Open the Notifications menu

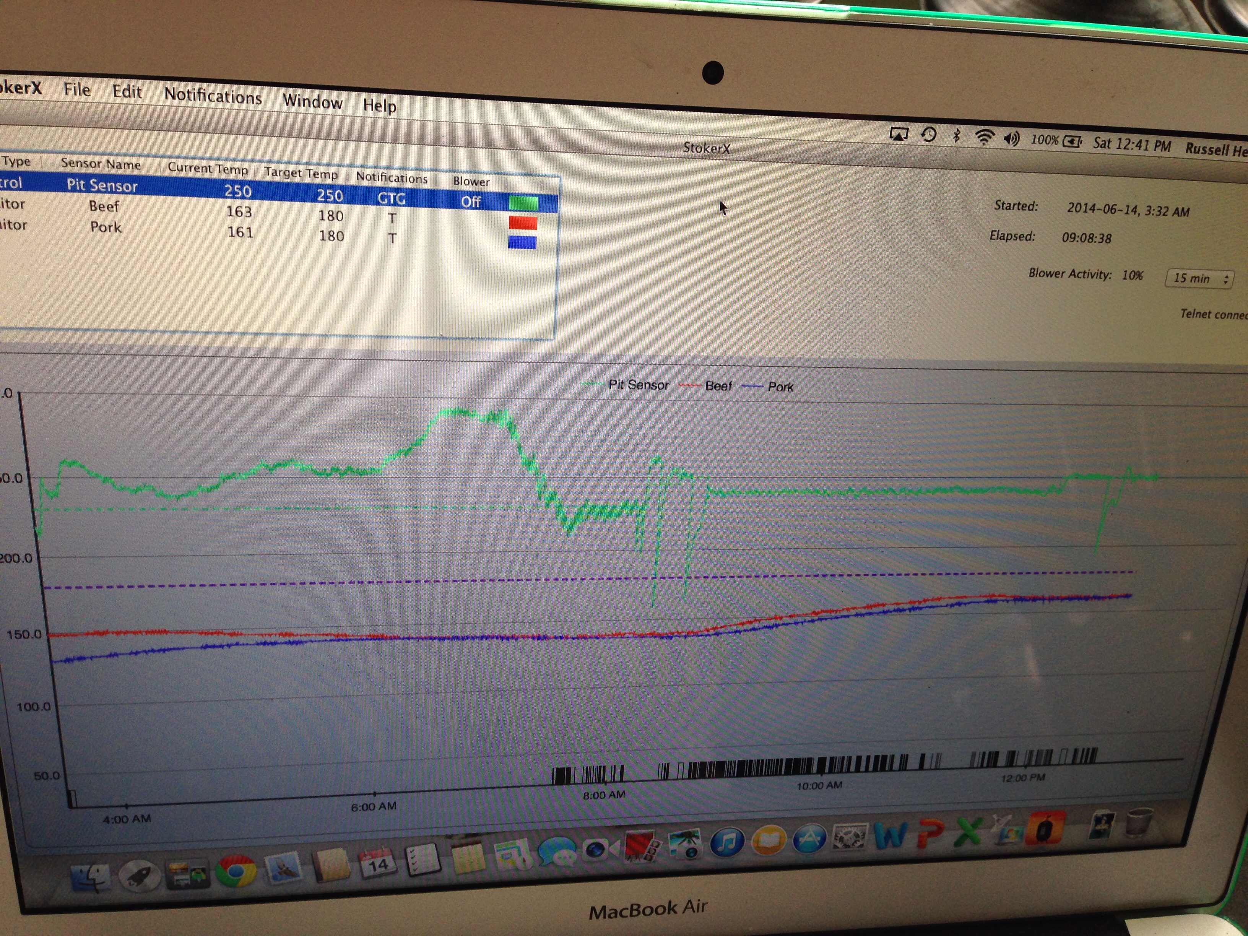pos(213,96)
